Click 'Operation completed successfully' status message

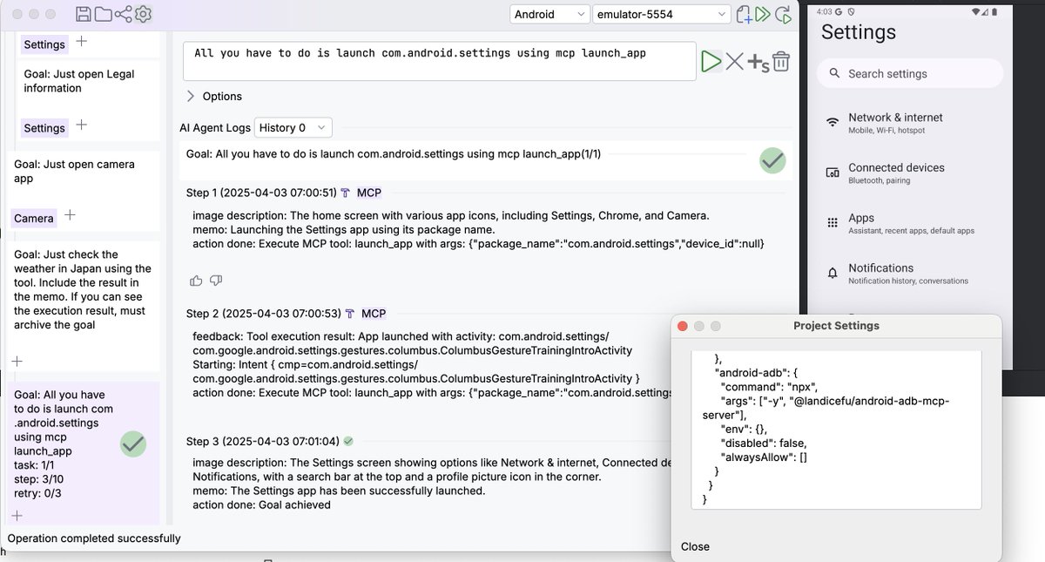click(94, 538)
